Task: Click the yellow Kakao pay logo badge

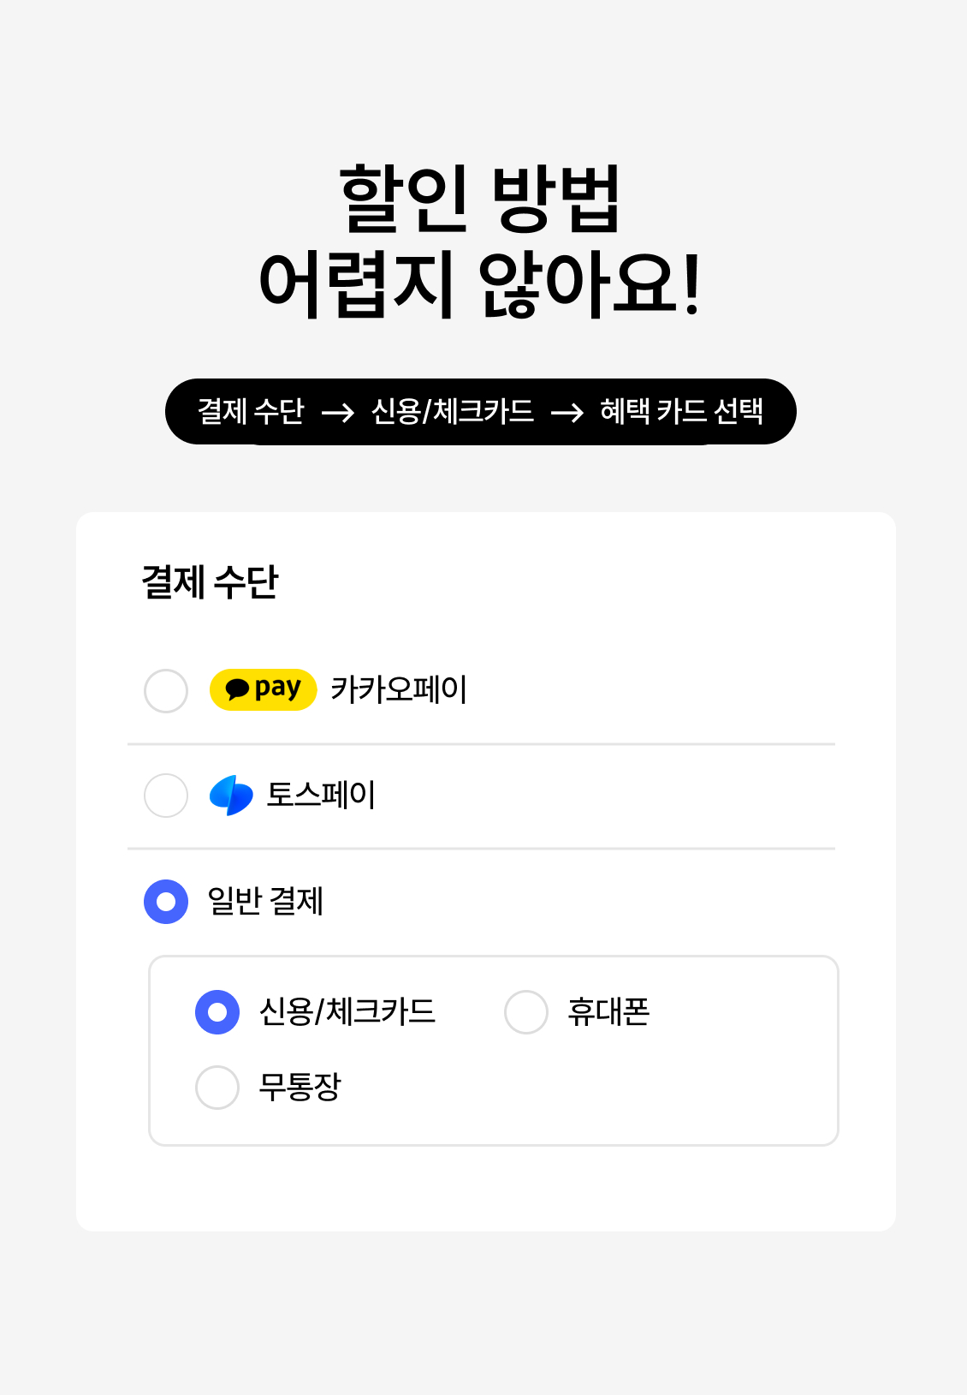Action: (264, 689)
